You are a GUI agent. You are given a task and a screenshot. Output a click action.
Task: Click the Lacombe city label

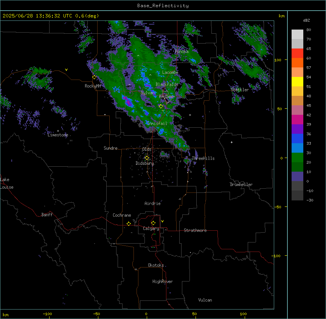pos(170,72)
